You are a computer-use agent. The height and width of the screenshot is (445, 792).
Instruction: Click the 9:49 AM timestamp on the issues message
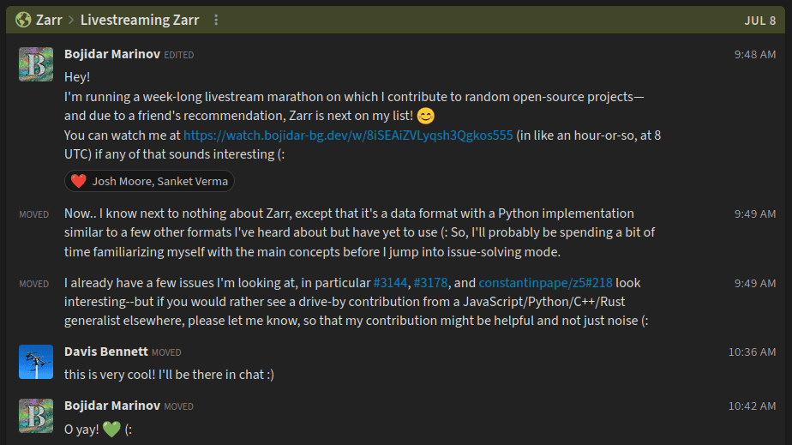[x=754, y=283]
